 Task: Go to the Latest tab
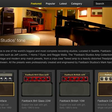[63, 4]
